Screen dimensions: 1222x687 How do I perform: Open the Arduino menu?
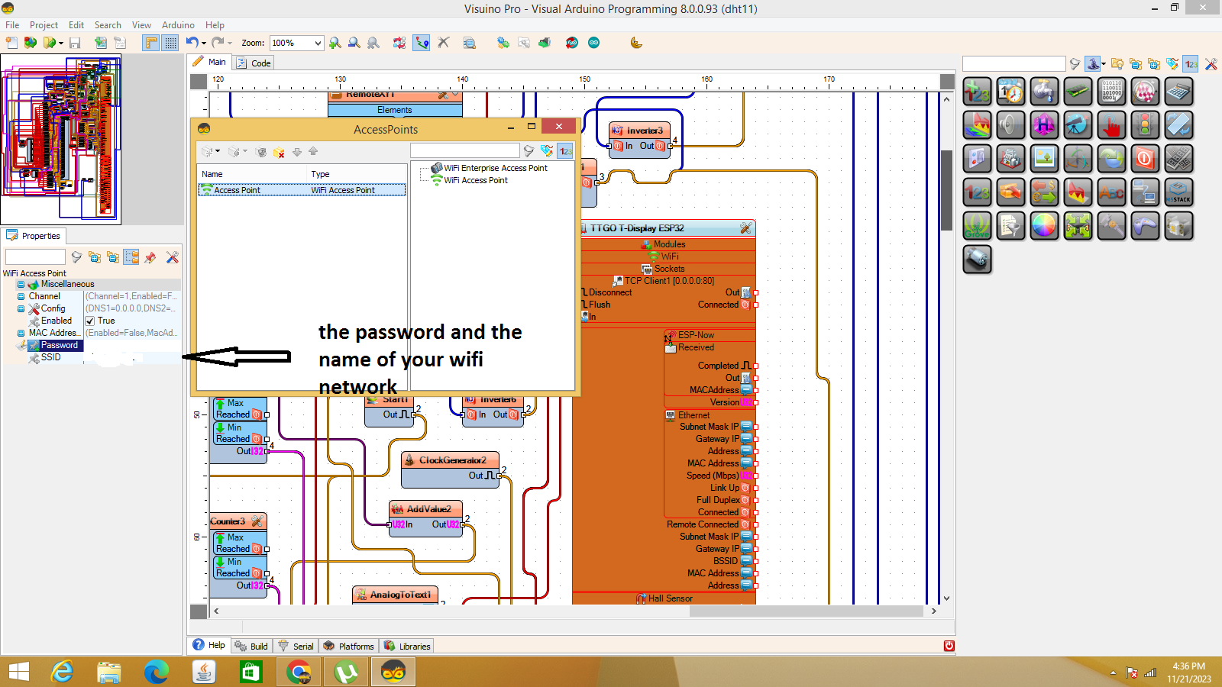tap(178, 24)
